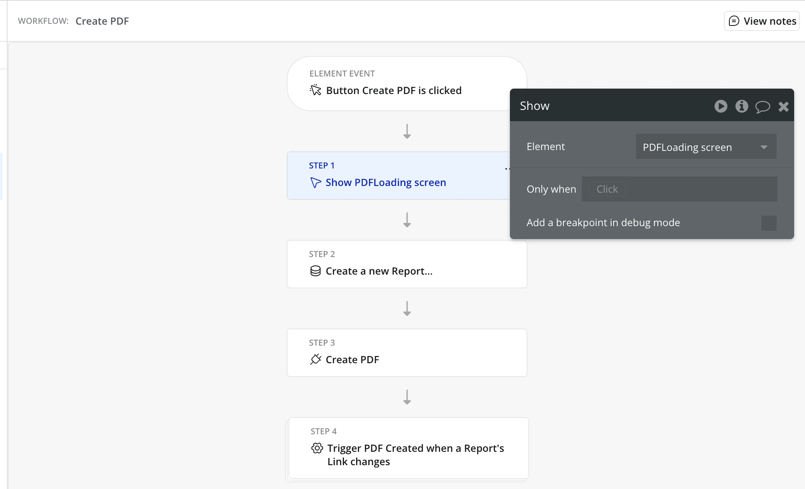Click the play icon in Show panel header
Screen dimensions: 805x489
721,106
